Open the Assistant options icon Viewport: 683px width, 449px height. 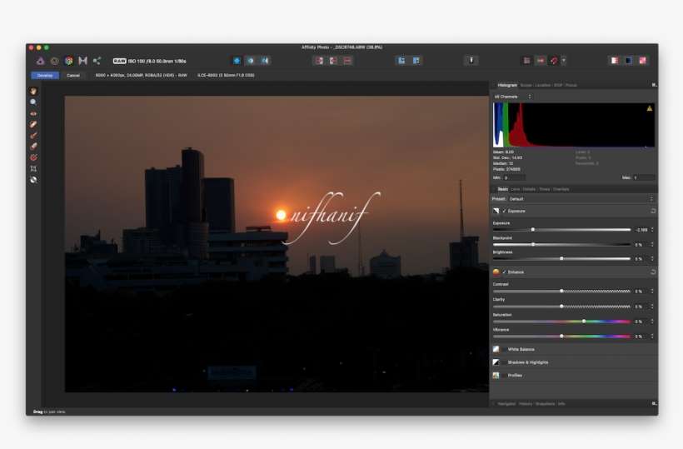point(471,61)
